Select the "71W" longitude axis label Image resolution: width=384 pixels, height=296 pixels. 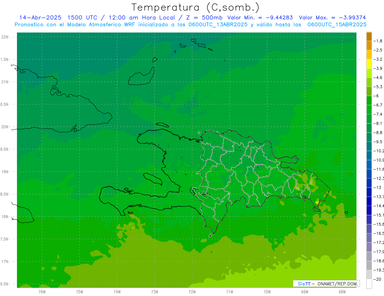pyautogui.click(x=229, y=292)
